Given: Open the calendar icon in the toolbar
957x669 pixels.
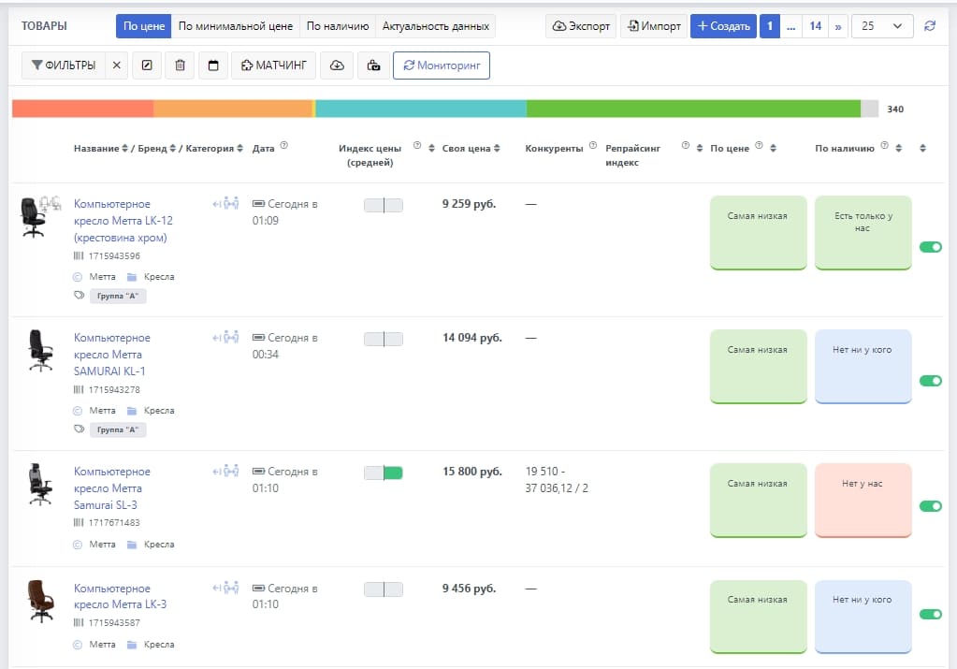Looking at the screenshot, I should 212,65.
